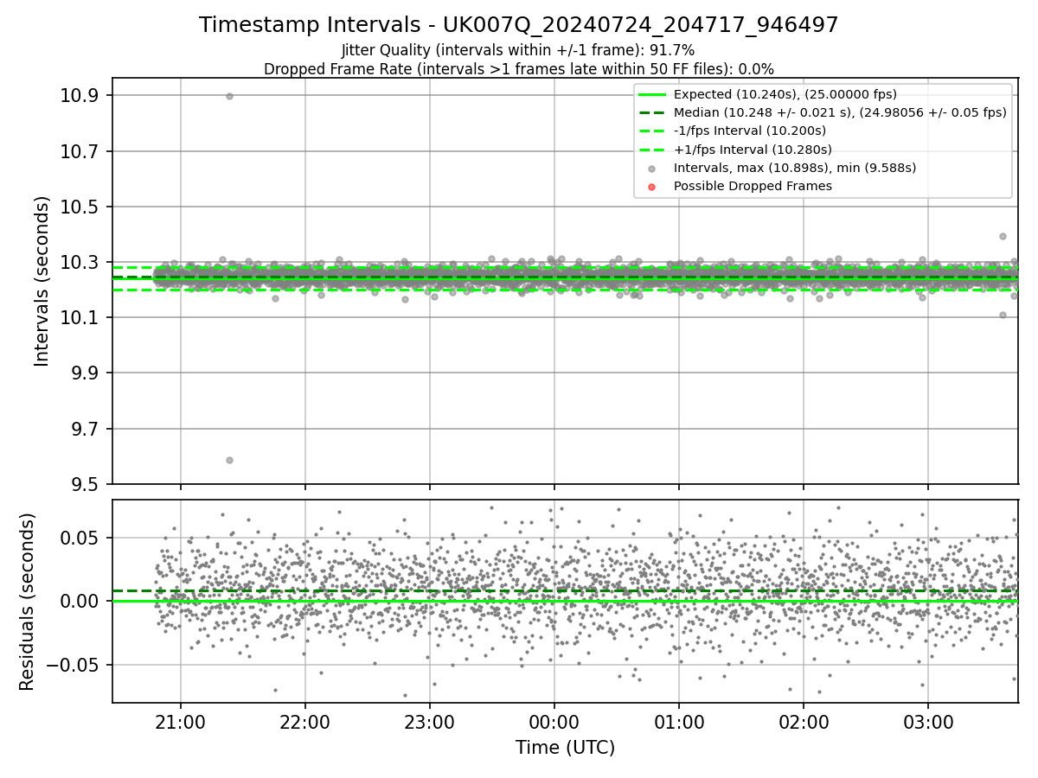The image size is (1038, 778).
Task: Click the dark green dashed Median legend line
Action: [x=652, y=112]
